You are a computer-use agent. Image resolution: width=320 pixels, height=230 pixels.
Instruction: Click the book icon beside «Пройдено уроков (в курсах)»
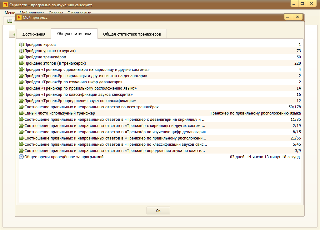(x=21, y=51)
